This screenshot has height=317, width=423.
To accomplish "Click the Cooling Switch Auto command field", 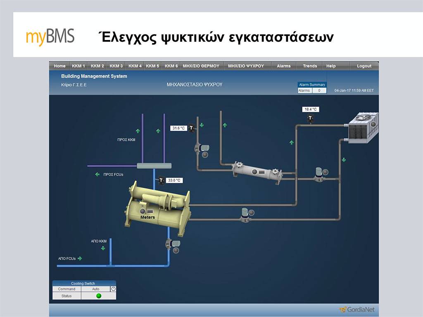I will point(95,289).
